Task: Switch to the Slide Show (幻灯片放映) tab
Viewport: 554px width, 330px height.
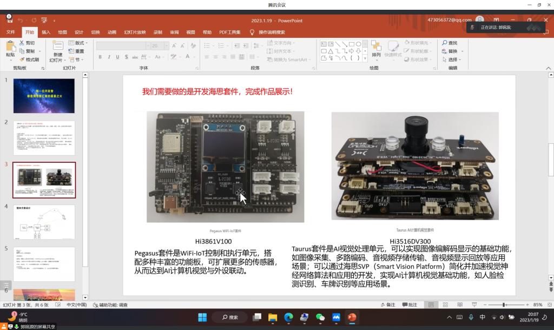Action: pos(135,32)
